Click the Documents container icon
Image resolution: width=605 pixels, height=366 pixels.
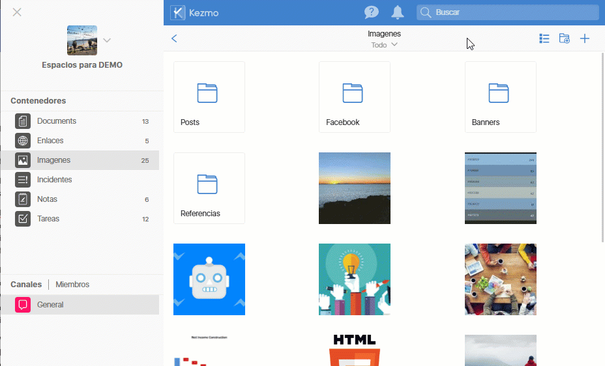point(23,121)
